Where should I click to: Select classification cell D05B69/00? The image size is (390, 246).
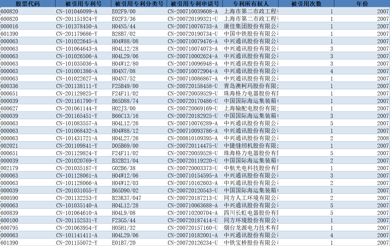click(x=139, y=146)
